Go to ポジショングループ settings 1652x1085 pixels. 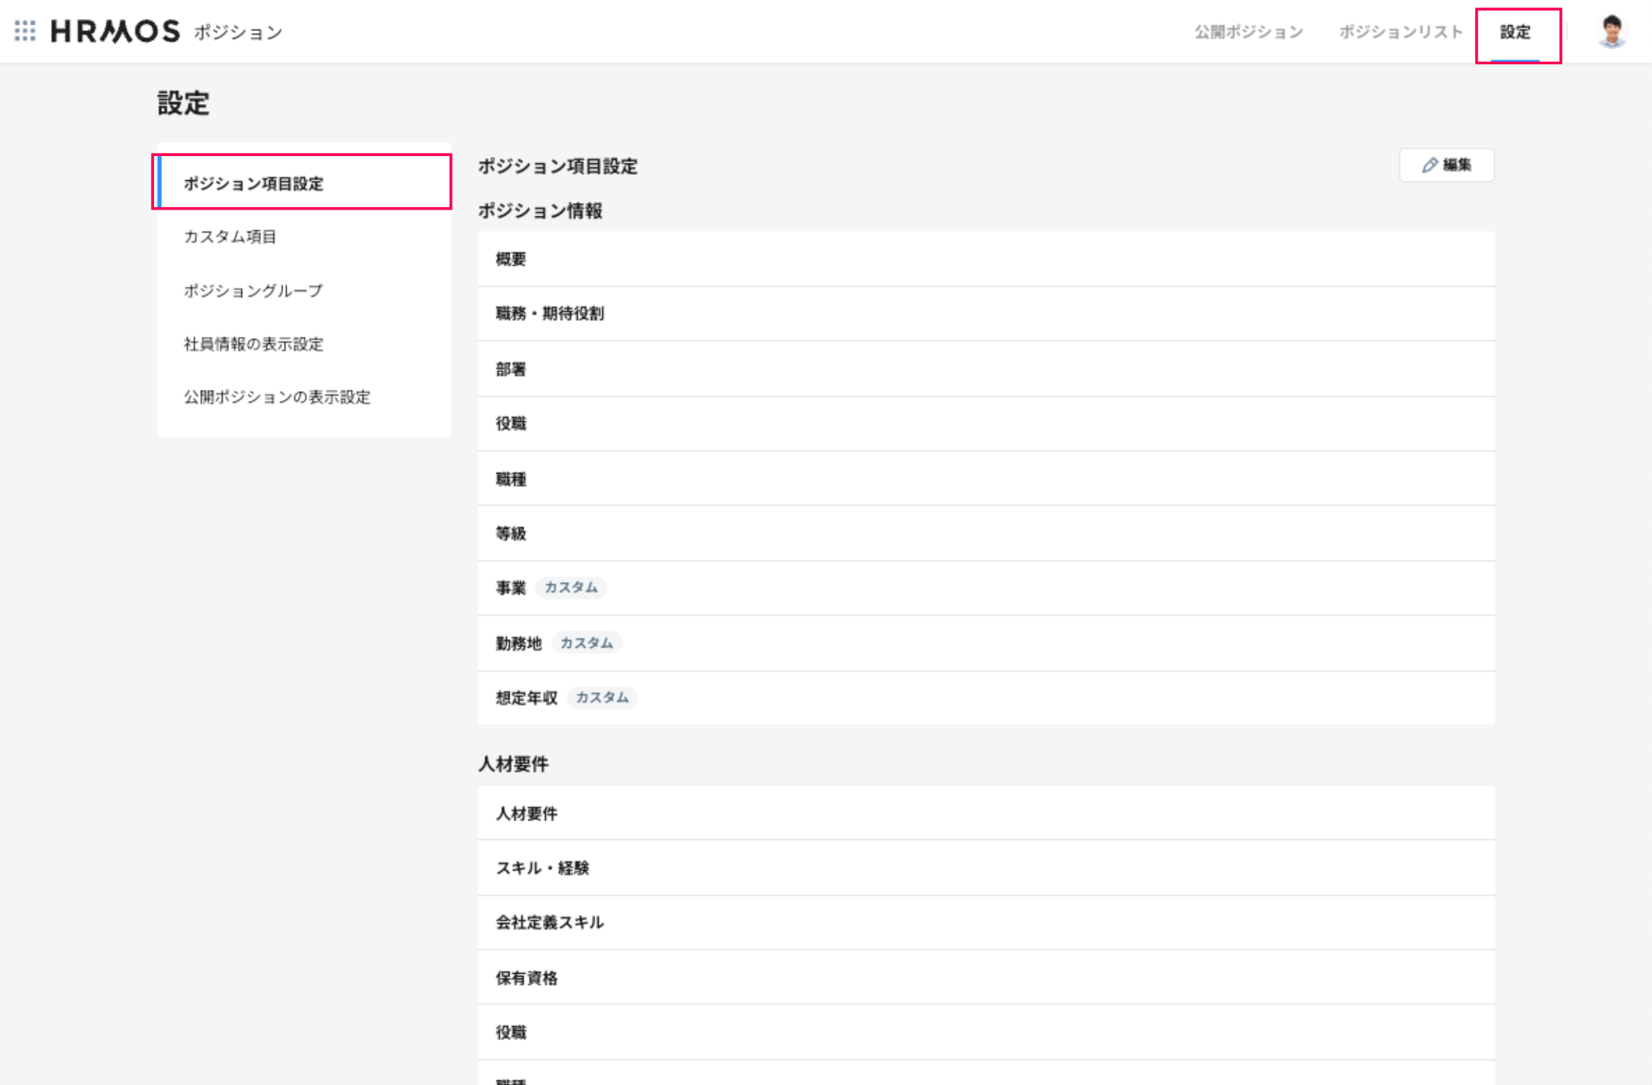(252, 290)
